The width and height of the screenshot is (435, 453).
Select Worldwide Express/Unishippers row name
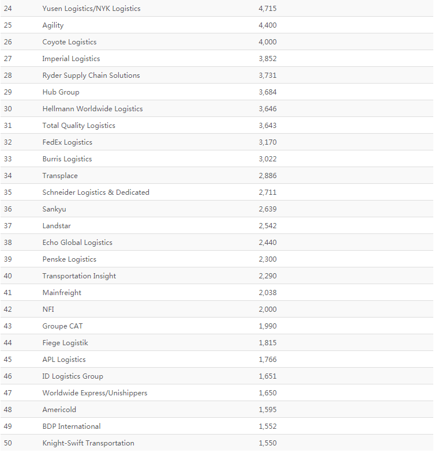tap(95, 393)
